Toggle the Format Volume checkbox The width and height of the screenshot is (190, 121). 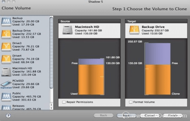(131, 102)
